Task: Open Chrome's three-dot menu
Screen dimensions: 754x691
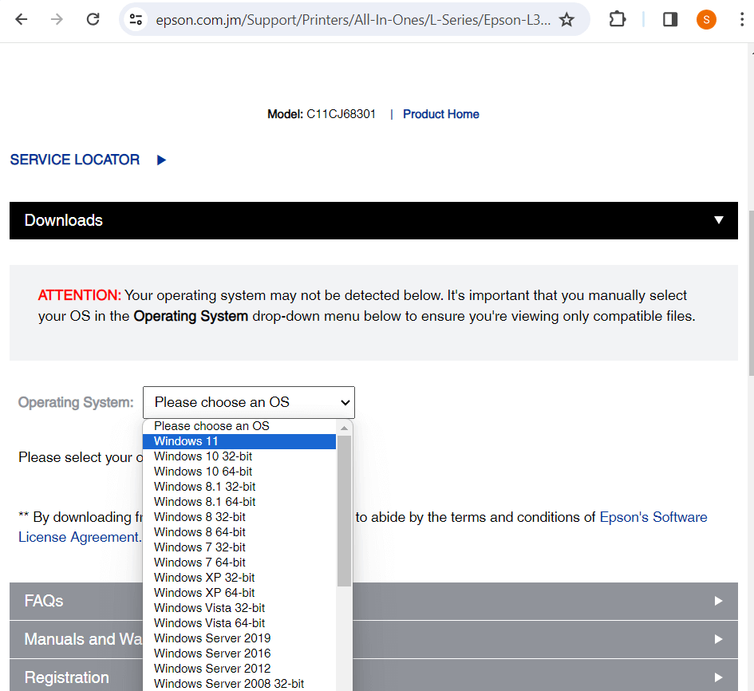Action: (742, 20)
